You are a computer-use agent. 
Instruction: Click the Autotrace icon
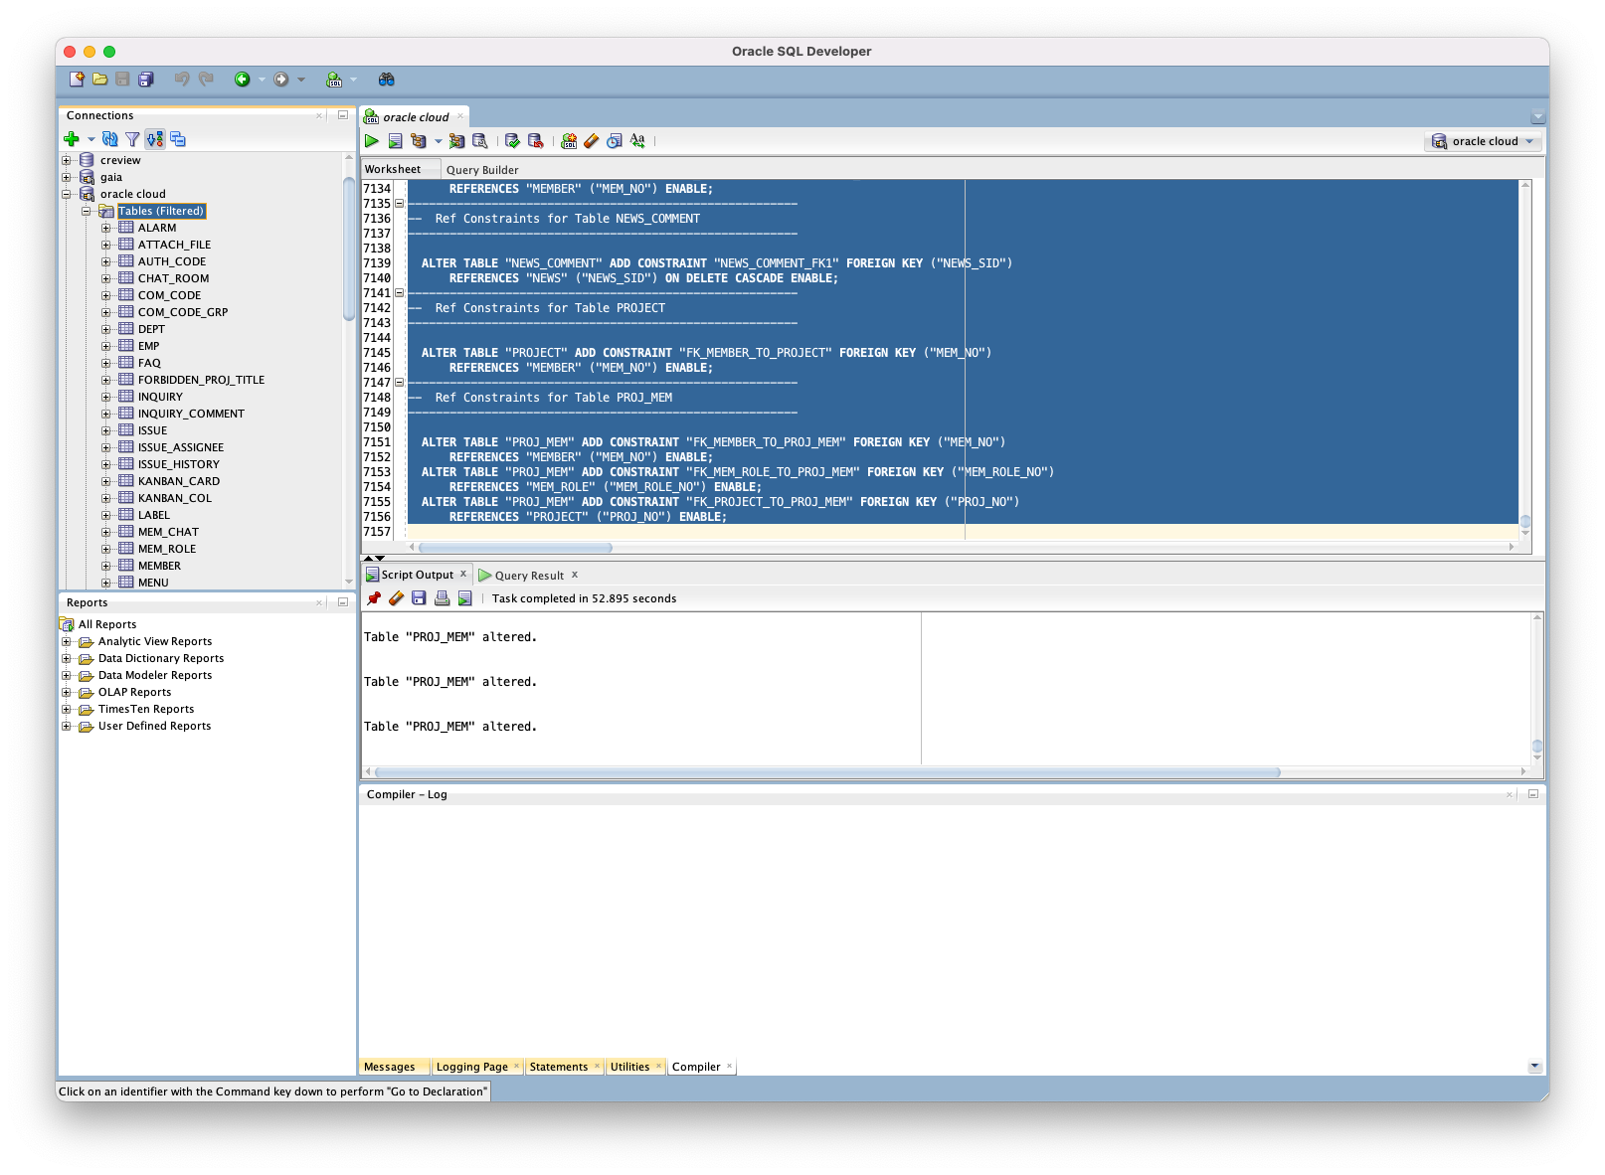pyautogui.click(x=456, y=141)
